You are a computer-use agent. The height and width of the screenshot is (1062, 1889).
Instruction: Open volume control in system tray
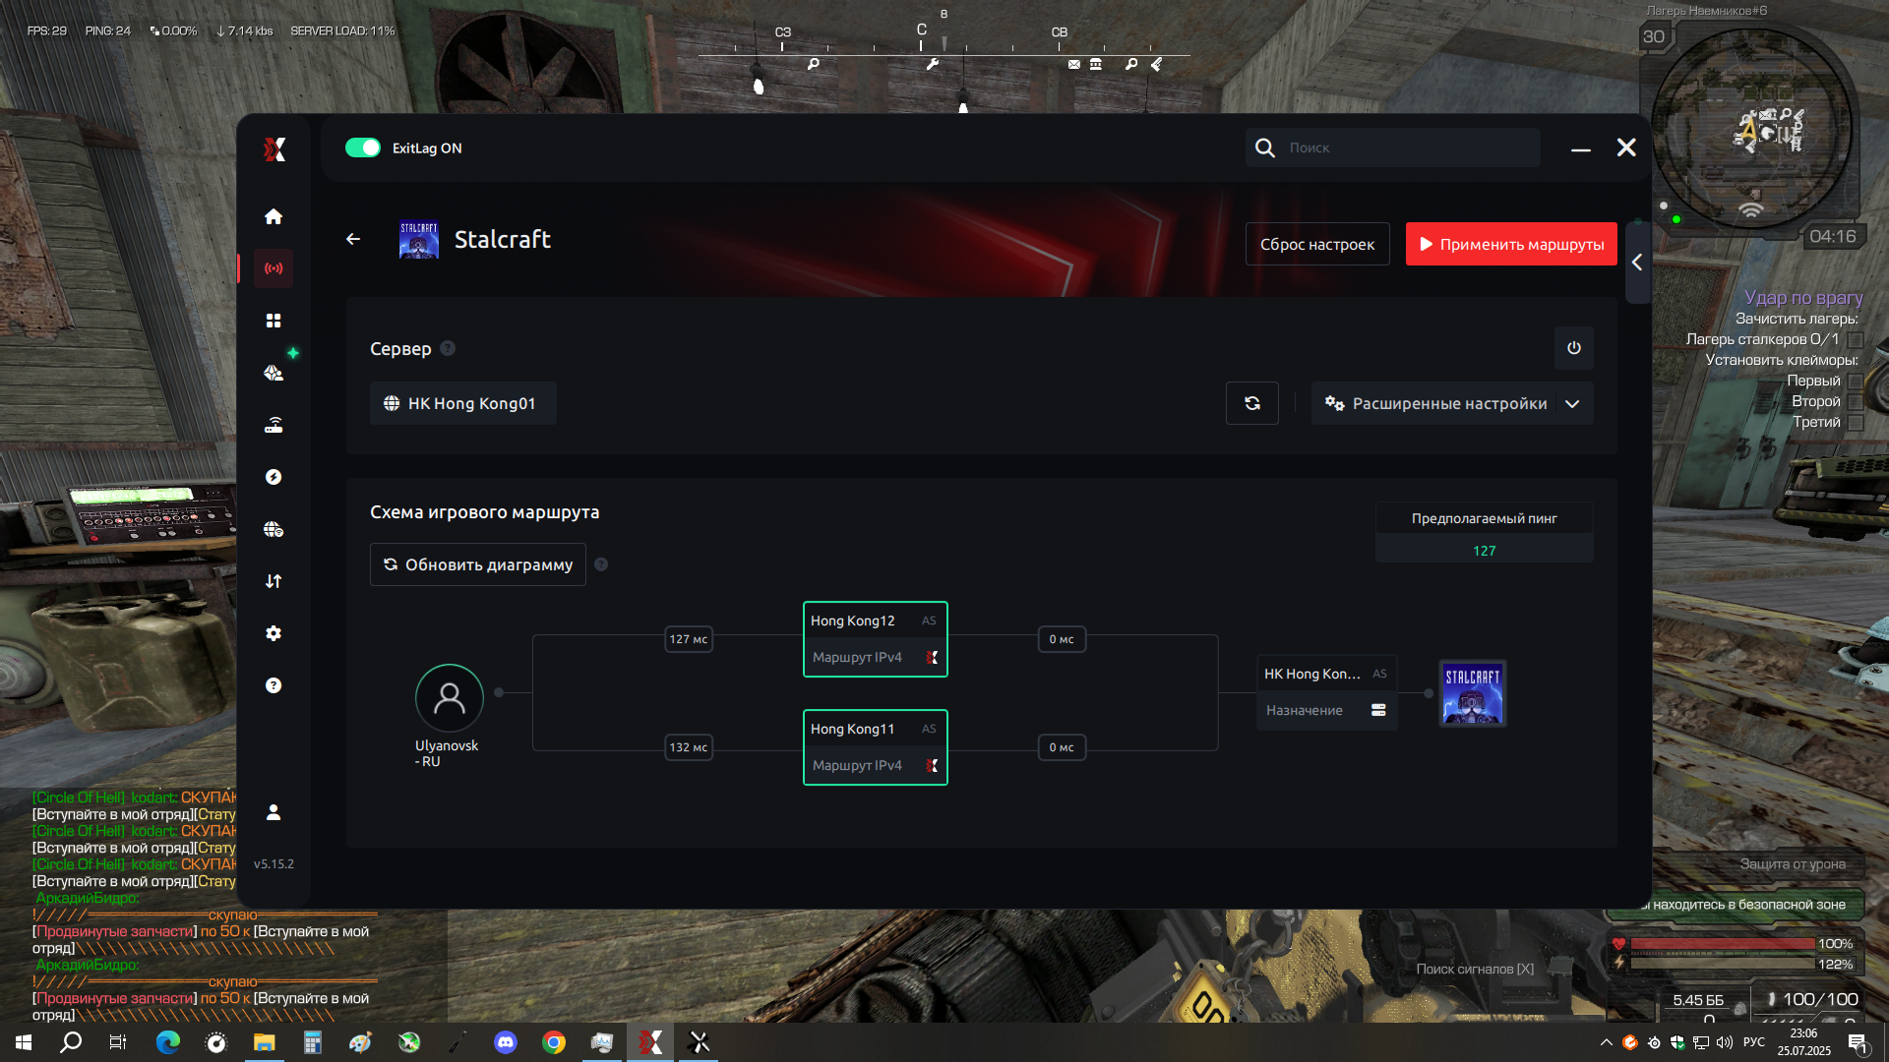coord(1725,1042)
